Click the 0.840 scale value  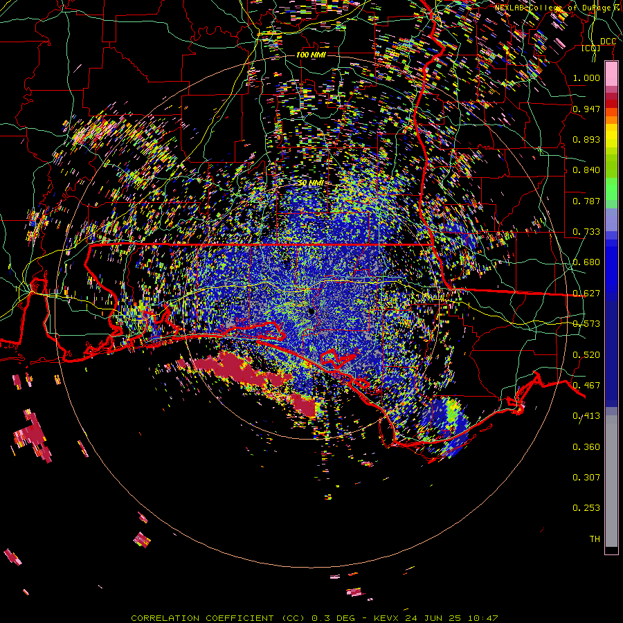[x=586, y=170]
